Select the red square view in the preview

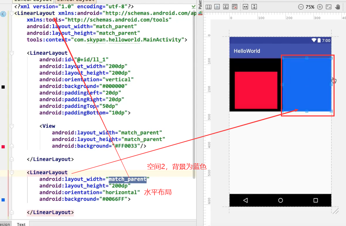255,89
